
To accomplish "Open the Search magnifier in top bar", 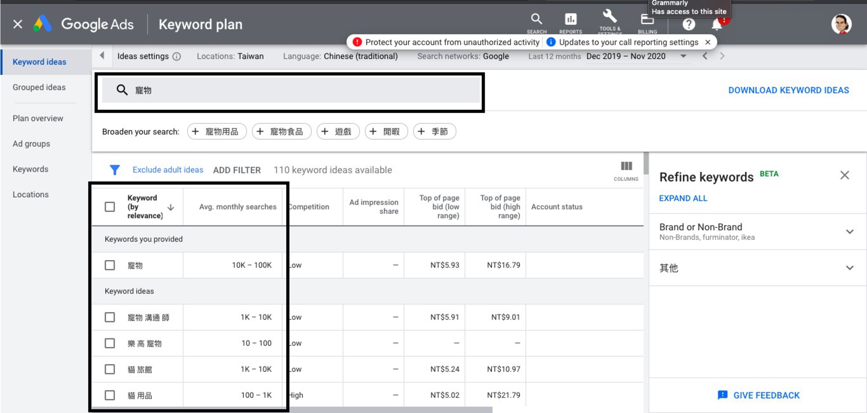I will 536,20.
